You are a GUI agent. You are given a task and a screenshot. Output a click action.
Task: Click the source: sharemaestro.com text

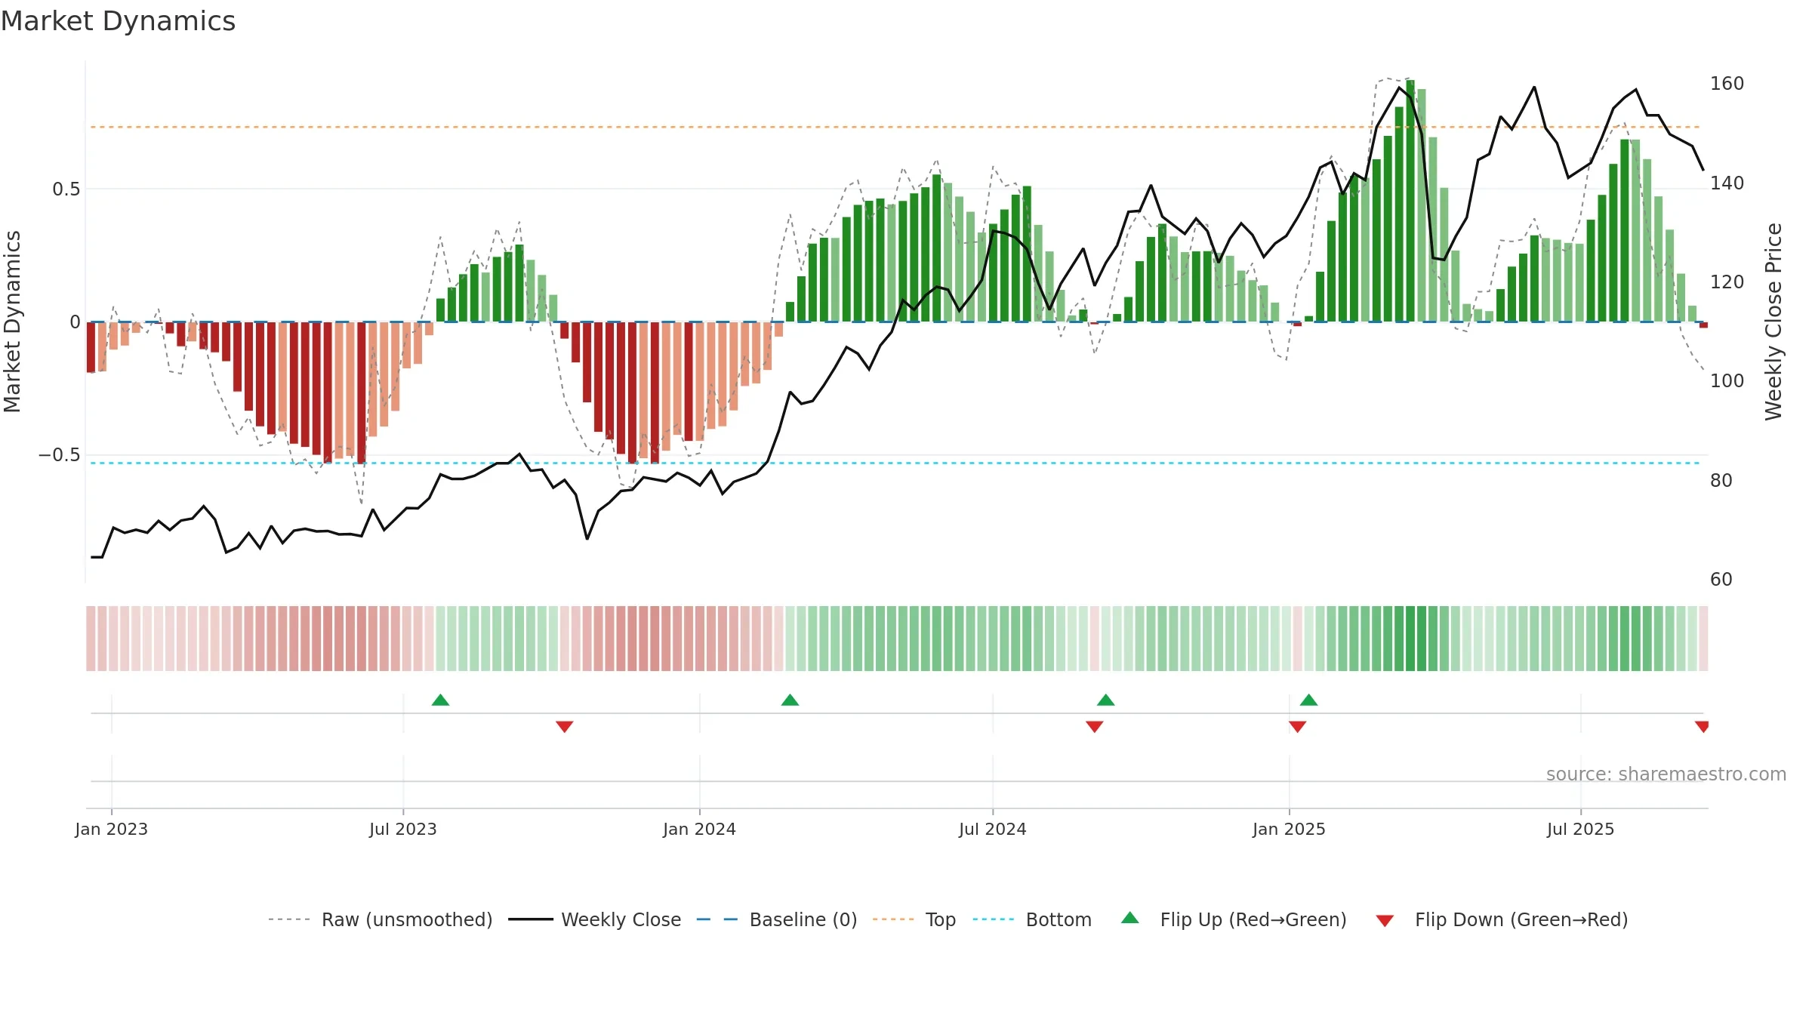(x=1666, y=774)
